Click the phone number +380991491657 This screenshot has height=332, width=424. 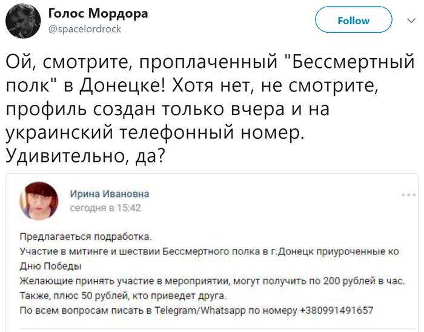(336, 310)
